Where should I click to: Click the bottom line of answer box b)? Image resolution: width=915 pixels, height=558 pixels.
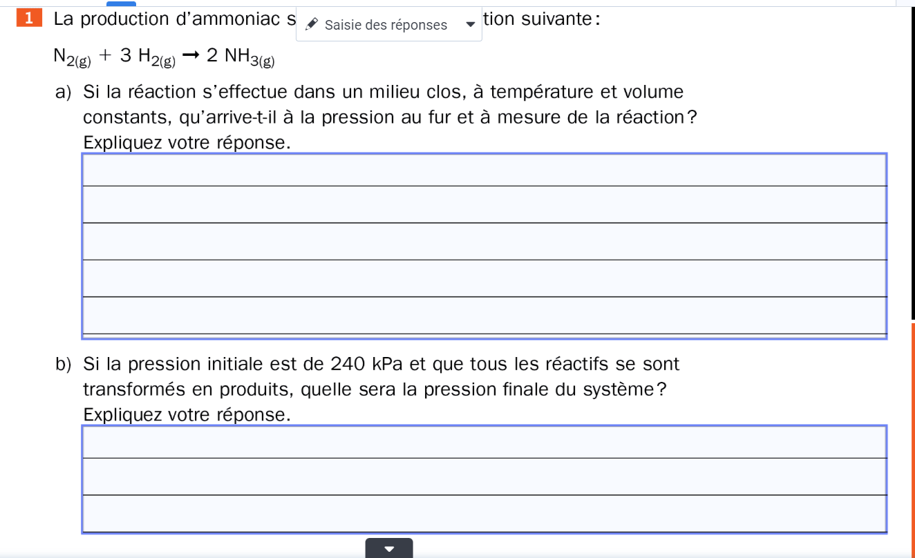tap(484, 514)
